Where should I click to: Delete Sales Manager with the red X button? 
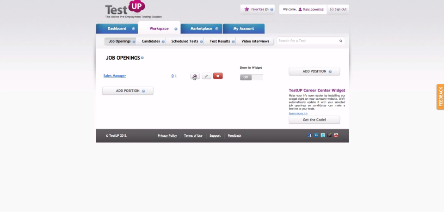tap(218, 76)
